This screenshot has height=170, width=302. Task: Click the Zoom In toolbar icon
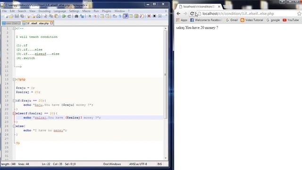(89, 17)
